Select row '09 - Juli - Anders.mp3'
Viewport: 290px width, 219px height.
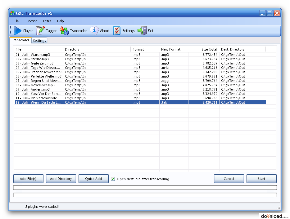click(140, 89)
